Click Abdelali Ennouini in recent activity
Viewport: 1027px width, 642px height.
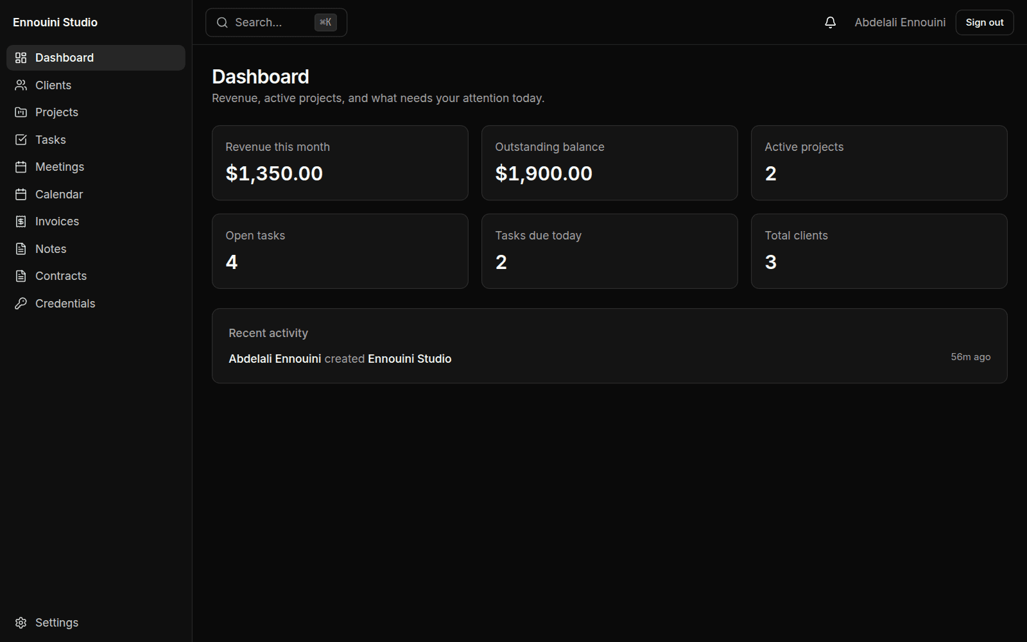coord(275,359)
